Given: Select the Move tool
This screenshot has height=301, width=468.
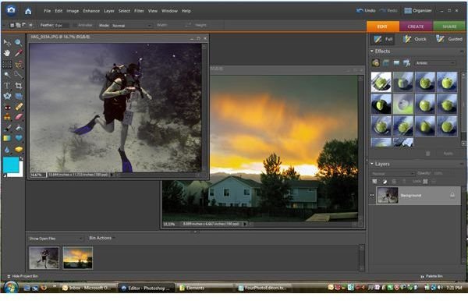Looking at the screenshot, I should [7, 43].
